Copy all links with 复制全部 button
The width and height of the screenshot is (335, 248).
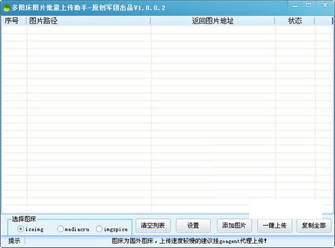tap(314, 225)
